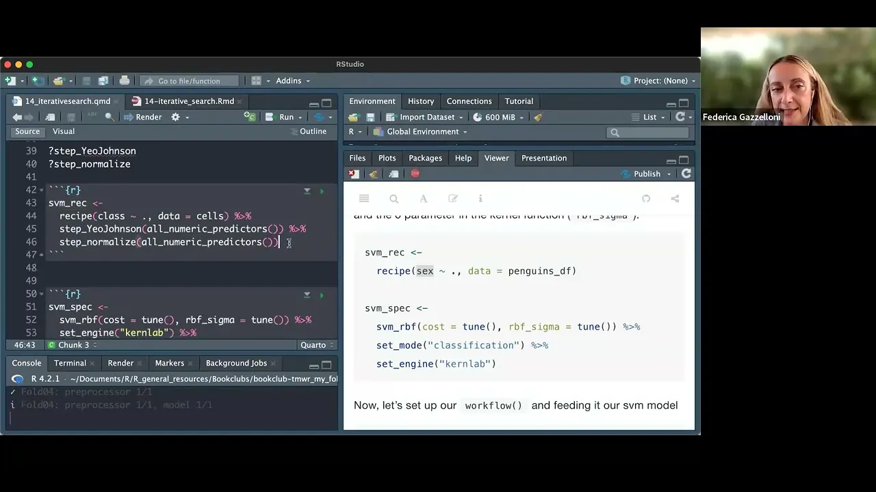This screenshot has width=876, height=492.
Task: Open the History tab
Action: (x=421, y=101)
